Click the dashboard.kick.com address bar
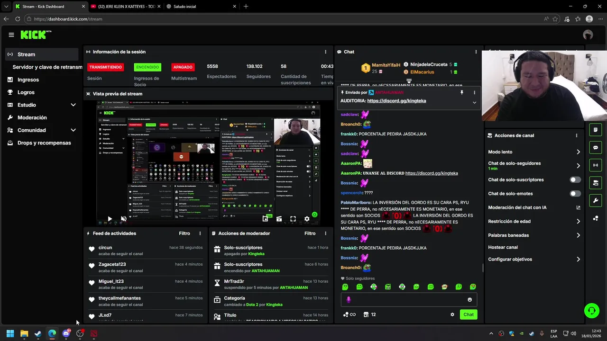 pyautogui.click(x=285, y=19)
